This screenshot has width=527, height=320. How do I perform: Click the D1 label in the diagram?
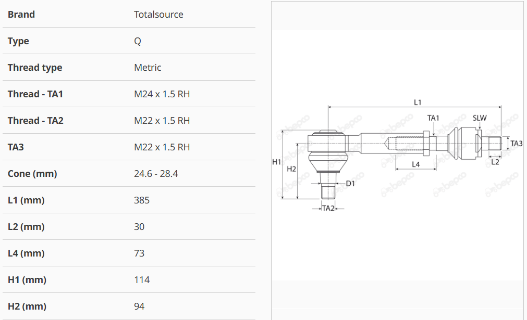coord(350,183)
